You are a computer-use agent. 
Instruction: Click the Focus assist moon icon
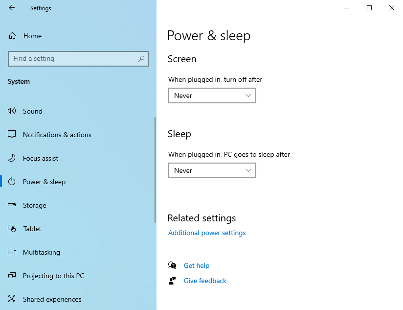click(x=12, y=158)
